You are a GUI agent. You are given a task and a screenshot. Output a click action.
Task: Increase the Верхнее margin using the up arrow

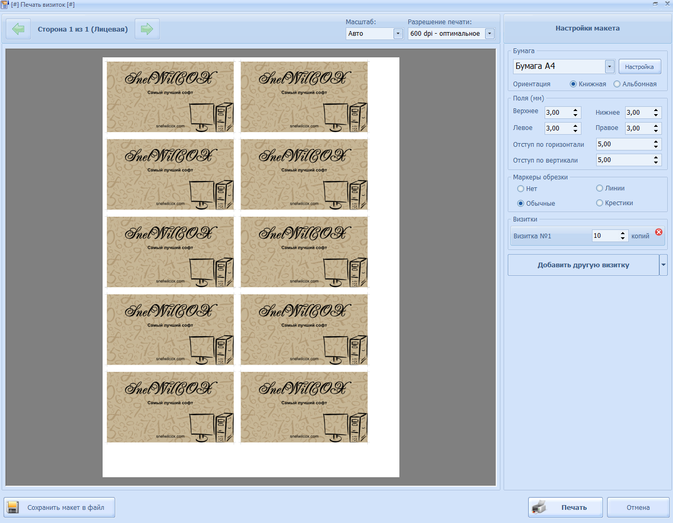575,110
